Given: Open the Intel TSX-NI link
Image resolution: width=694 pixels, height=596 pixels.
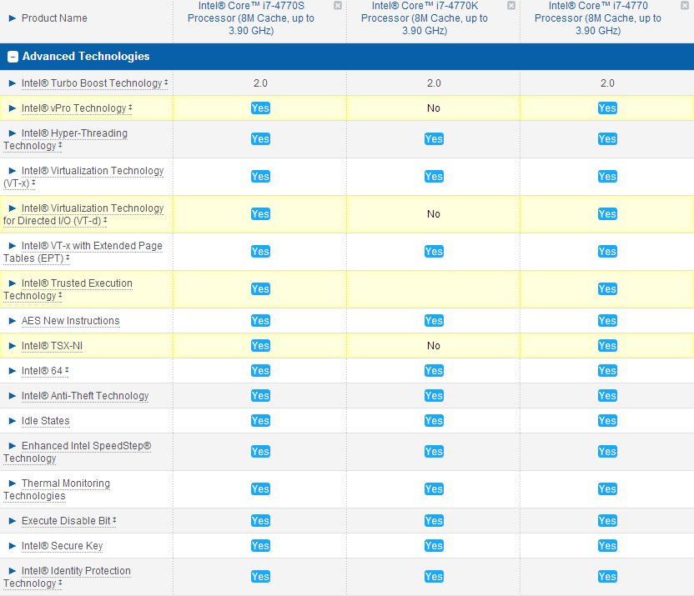Looking at the screenshot, I should click(53, 346).
